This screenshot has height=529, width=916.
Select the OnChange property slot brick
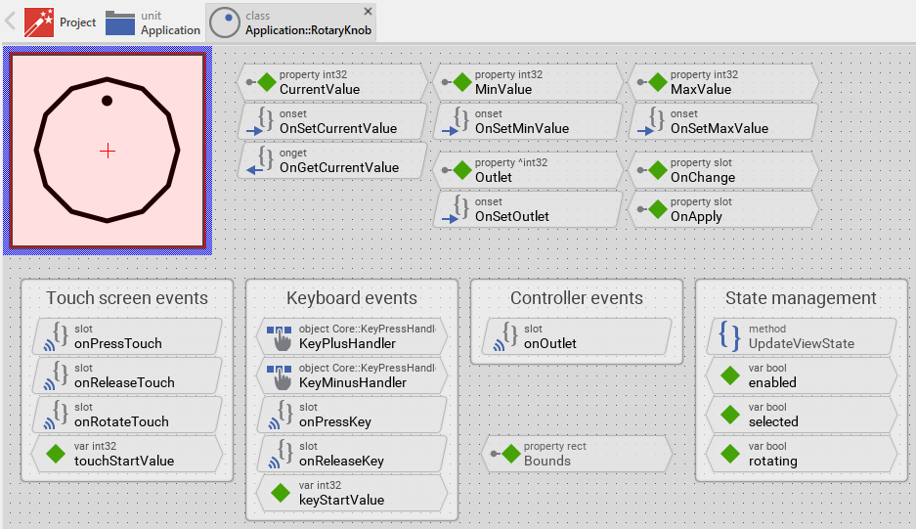click(721, 171)
